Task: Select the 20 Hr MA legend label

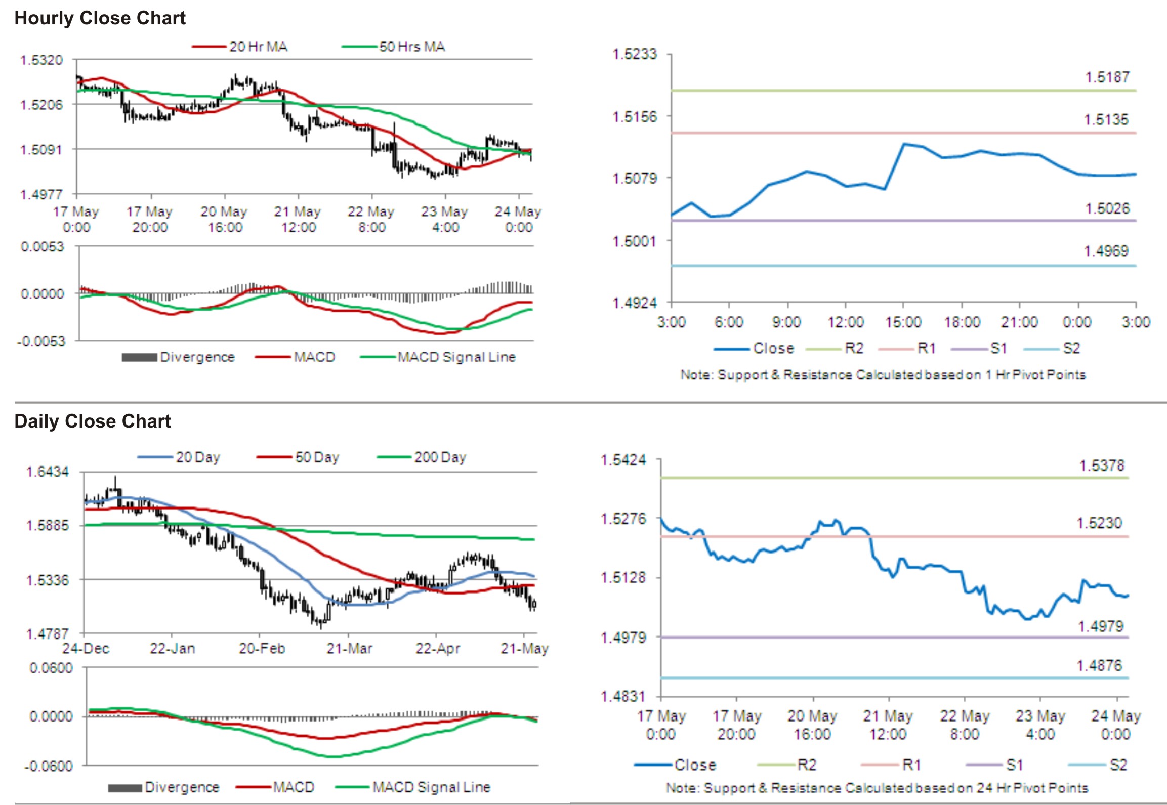Action: [259, 47]
